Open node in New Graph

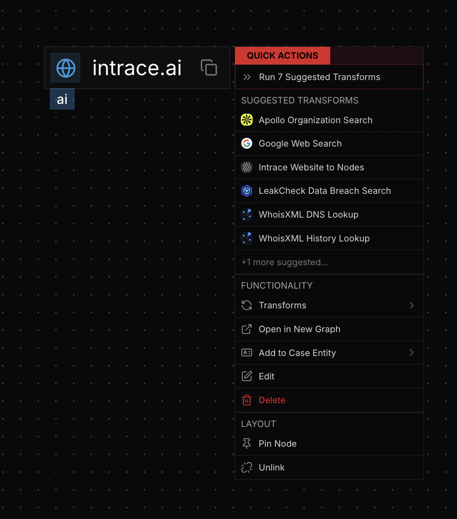pos(329,329)
